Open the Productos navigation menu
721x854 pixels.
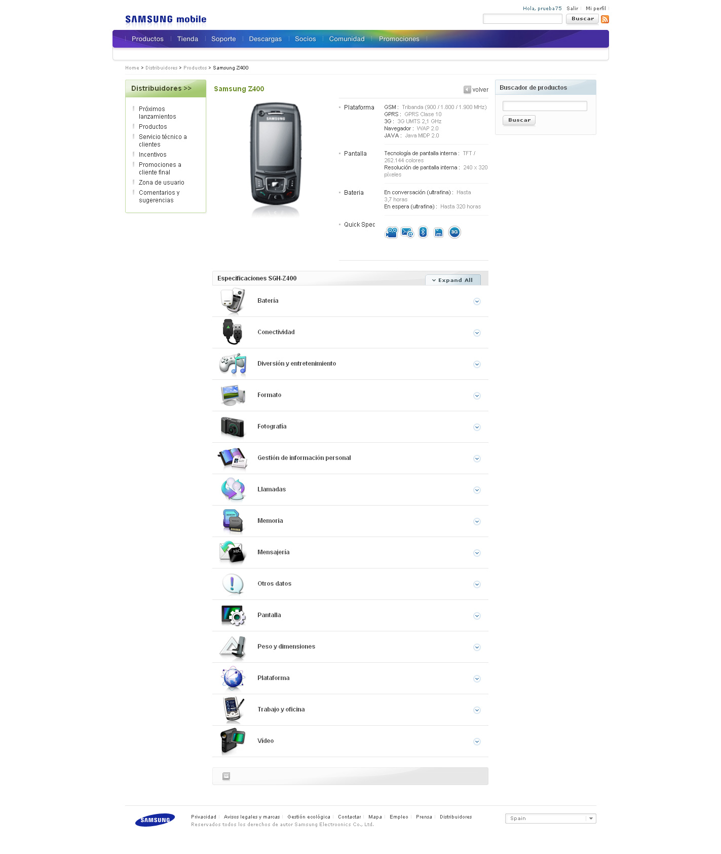[147, 39]
